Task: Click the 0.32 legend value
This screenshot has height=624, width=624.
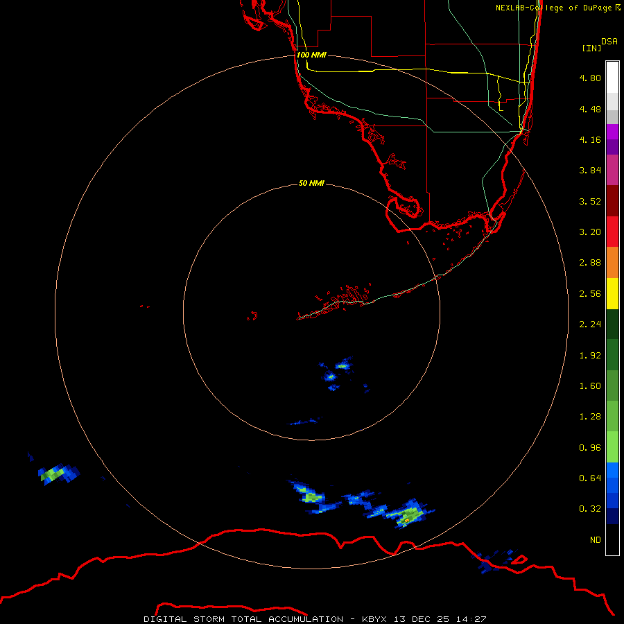Action: pos(590,509)
